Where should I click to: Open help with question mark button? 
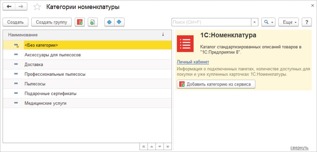coord(307,22)
